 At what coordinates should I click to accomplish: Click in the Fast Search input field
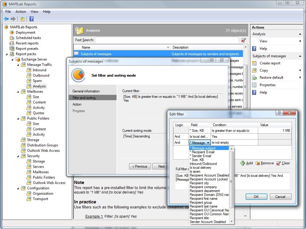pyautogui.click(x=166, y=40)
